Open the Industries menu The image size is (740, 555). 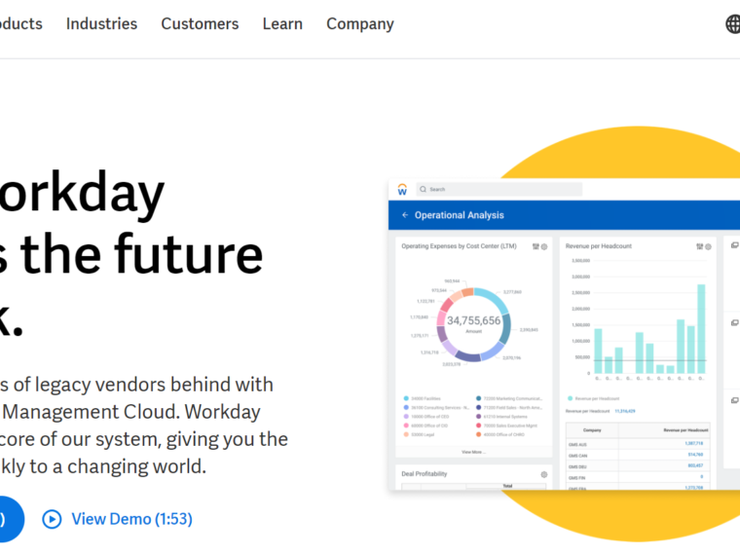coord(101,23)
